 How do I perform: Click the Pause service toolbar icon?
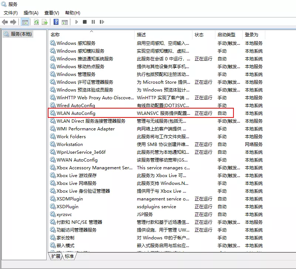93,22
